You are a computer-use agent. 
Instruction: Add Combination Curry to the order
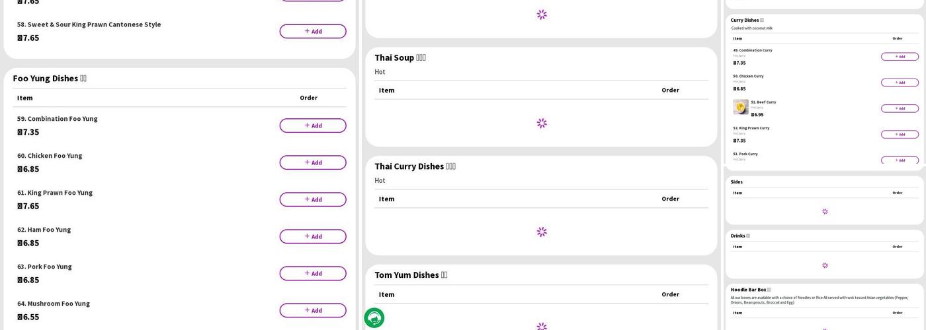click(x=900, y=57)
